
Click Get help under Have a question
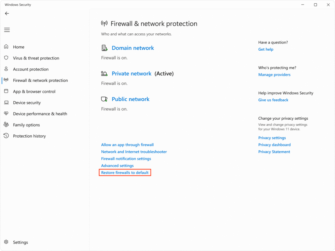click(x=266, y=49)
